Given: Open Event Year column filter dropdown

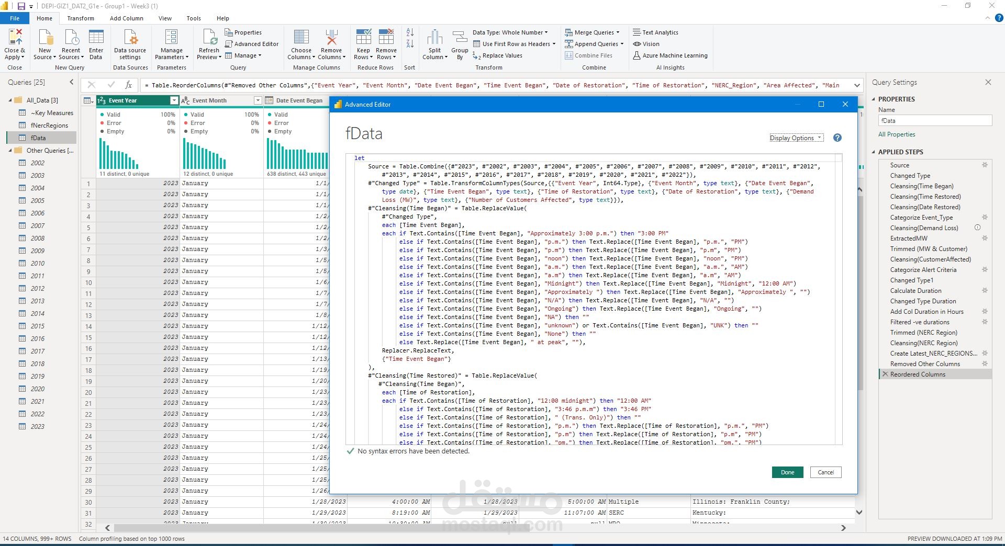Looking at the screenshot, I should pos(174,100).
